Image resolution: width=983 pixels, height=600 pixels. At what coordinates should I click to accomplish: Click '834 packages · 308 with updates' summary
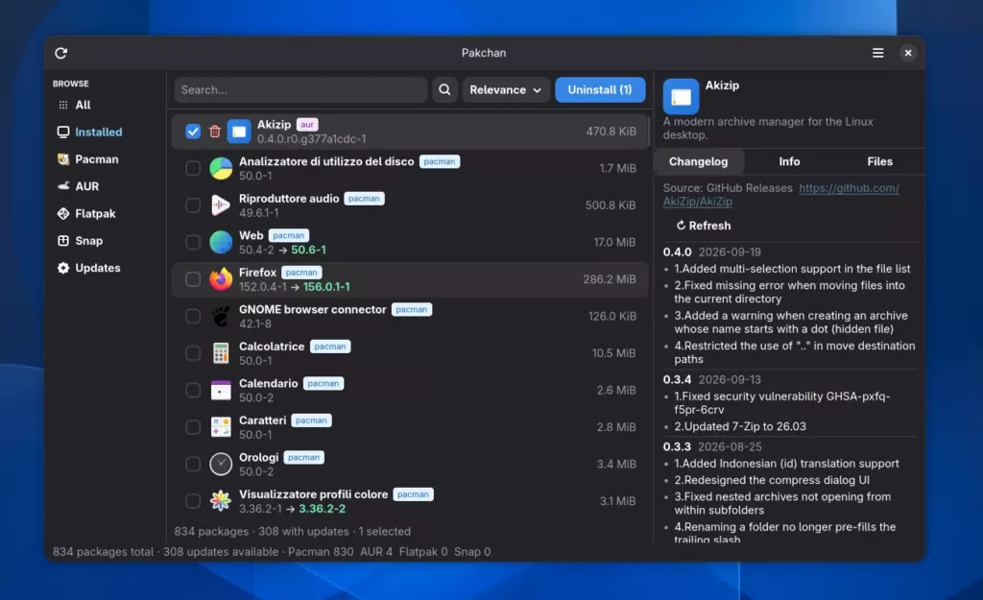point(261,532)
